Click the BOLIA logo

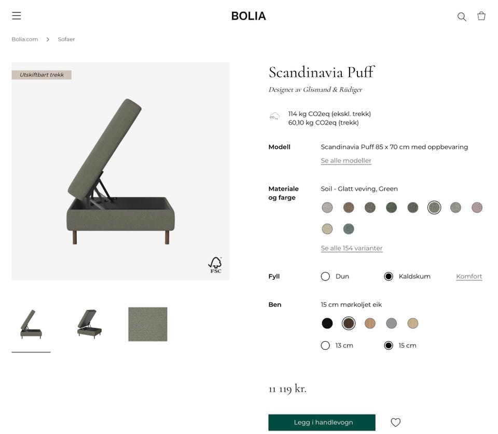click(x=248, y=16)
